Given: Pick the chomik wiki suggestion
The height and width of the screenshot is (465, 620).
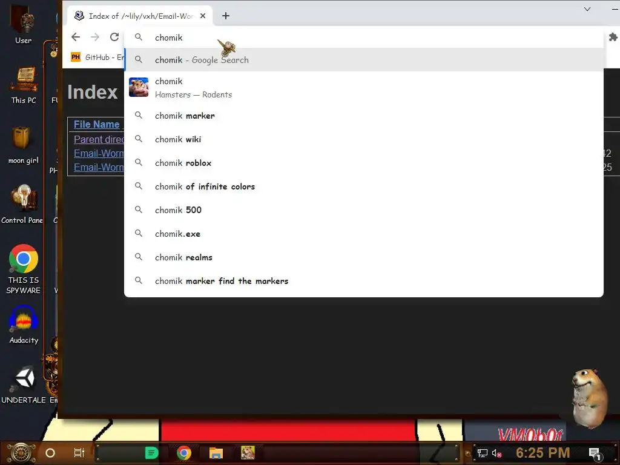Looking at the screenshot, I should click(364, 139).
